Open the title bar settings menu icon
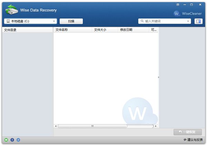Image resolution: width=207 pixels, height=145 pixels. 178,5
